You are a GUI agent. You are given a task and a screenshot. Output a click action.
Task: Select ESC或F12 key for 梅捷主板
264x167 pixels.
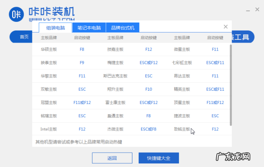click(x=148, y=63)
